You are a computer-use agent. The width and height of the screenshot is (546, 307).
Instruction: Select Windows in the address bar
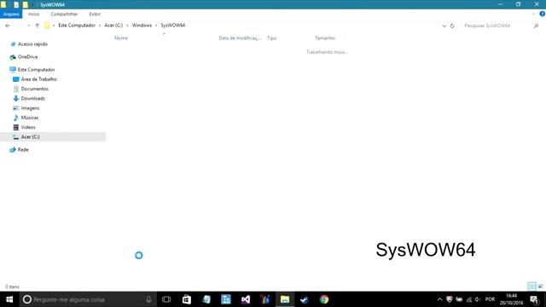[x=142, y=26]
